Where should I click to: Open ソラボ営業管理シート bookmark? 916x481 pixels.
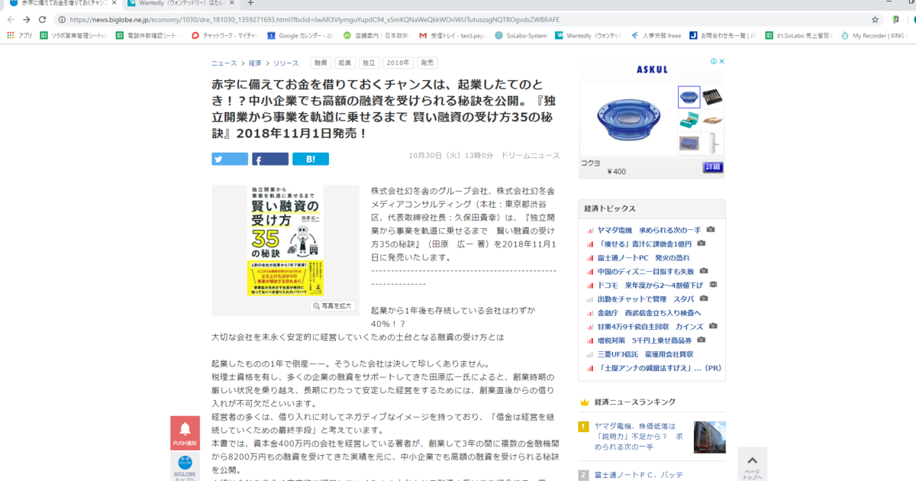[x=73, y=35]
